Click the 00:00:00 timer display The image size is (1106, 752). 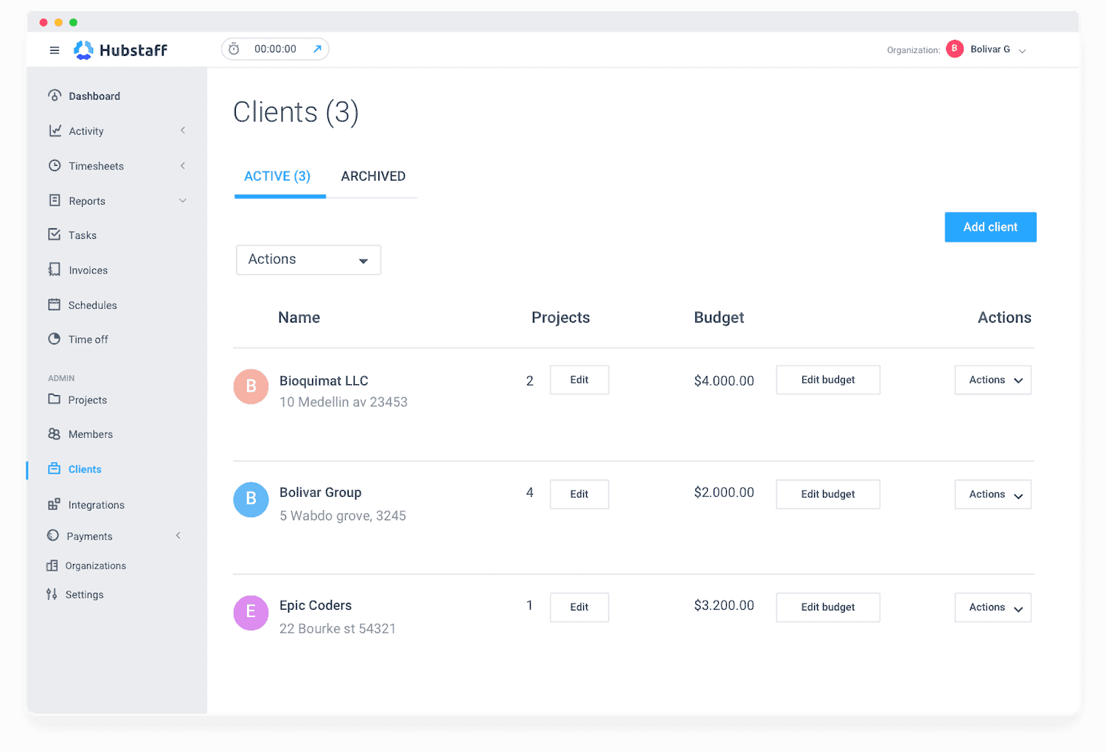click(275, 49)
